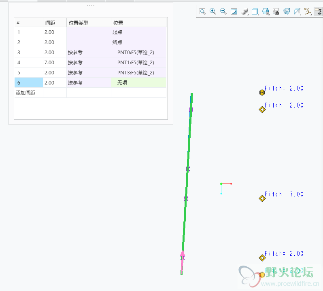Image resolution: width=323 pixels, height=291 pixels.
Task: Open the display style sphere-cube icon
Action: [244, 11]
